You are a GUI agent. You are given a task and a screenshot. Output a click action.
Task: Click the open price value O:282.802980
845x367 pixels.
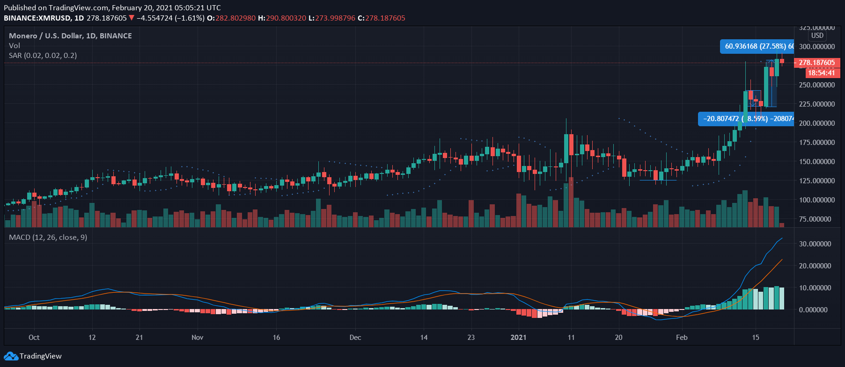coord(231,18)
